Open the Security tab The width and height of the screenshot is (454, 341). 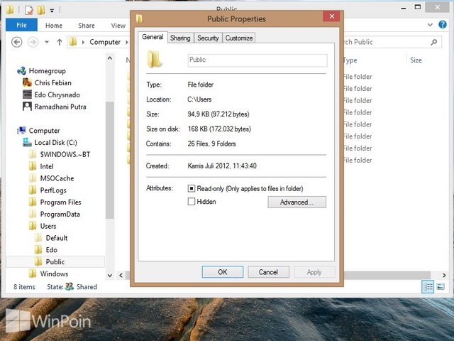pos(208,38)
